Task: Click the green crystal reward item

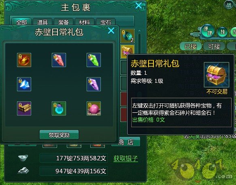Action: click(94, 60)
